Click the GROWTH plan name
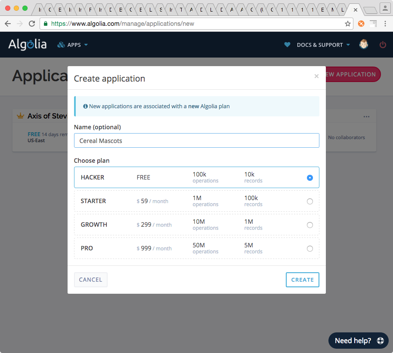The image size is (393, 353). 94,225
